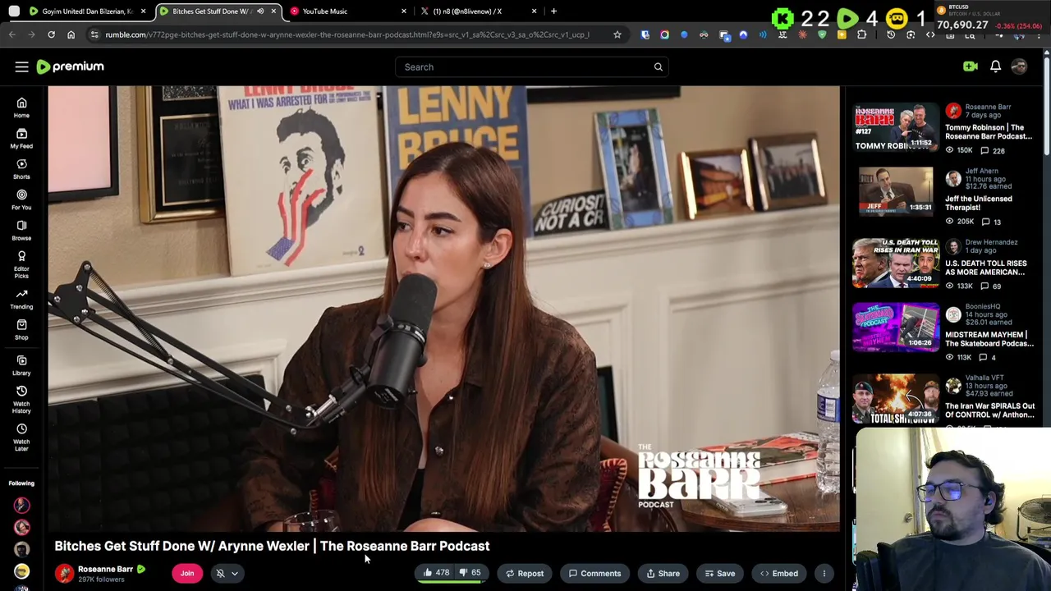Open a new browser tab
Screen dimensions: 1051x591
(x=553, y=11)
